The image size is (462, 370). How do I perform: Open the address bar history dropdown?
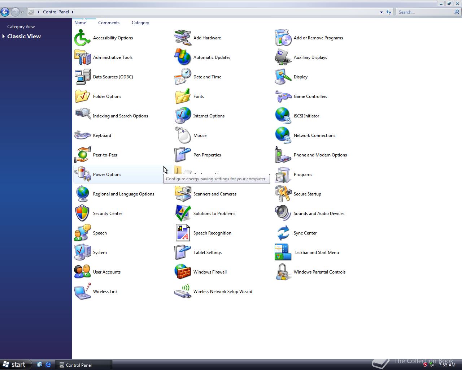coord(381,12)
